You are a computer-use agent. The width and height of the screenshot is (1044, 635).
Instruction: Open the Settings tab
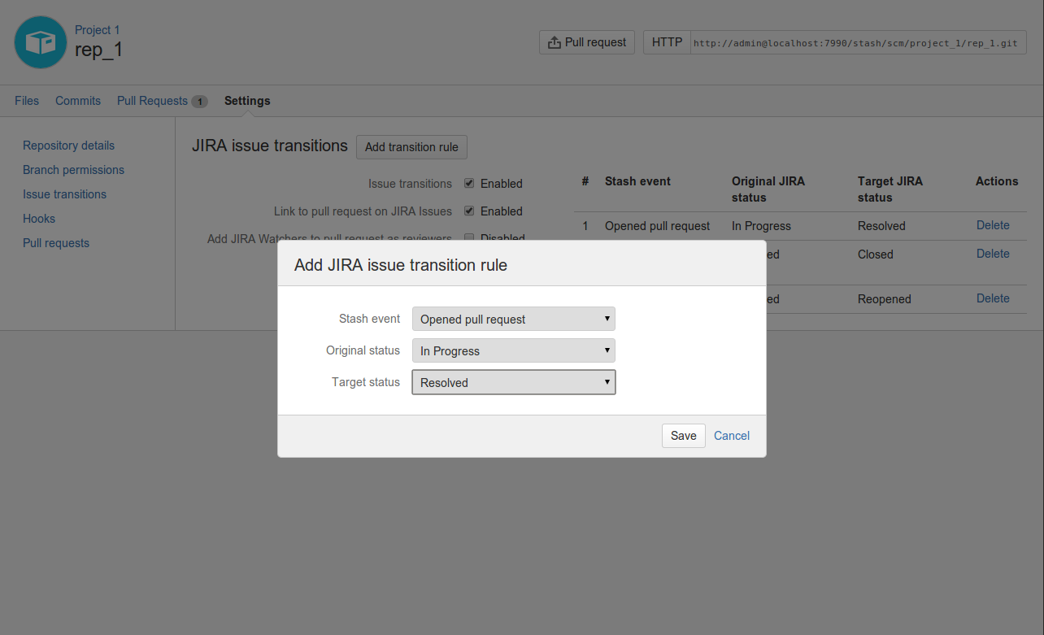pyautogui.click(x=247, y=101)
